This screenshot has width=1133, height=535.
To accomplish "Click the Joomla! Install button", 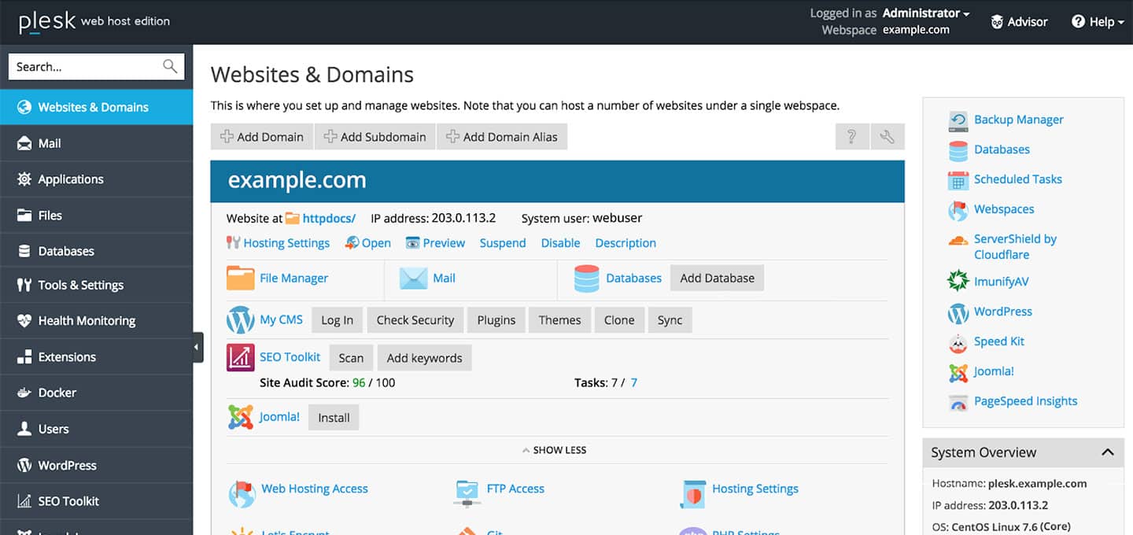I will [334, 418].
